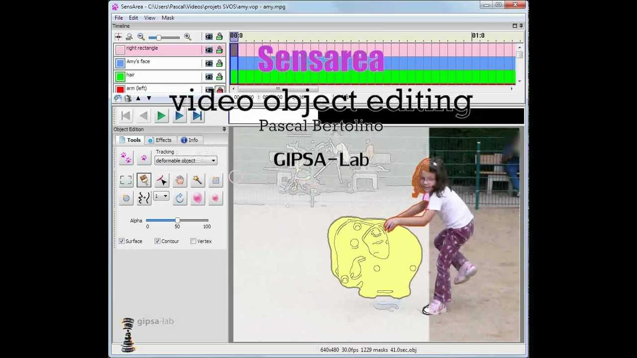637x358 pixels.
Task: Lock the hair object
Action: click(219, 77)
